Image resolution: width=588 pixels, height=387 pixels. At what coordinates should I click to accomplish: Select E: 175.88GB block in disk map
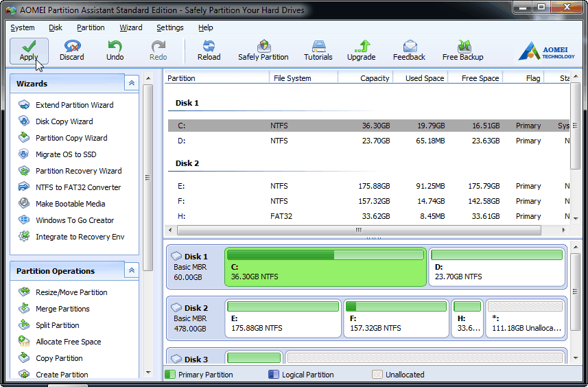click(283, 318)
